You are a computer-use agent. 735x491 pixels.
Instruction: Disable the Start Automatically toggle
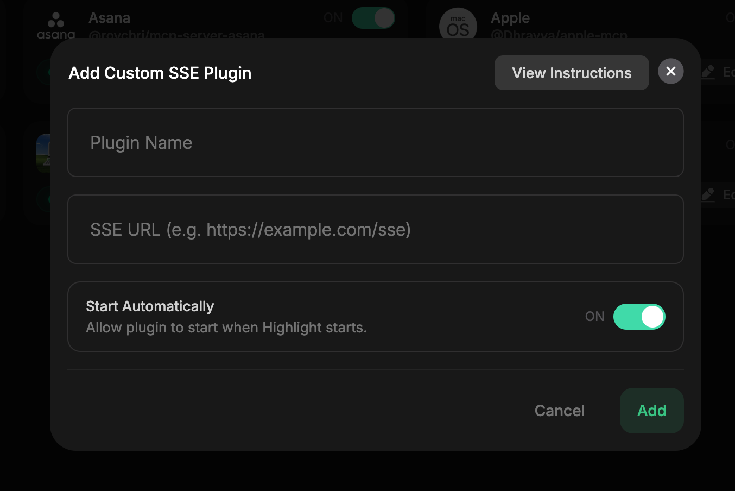639,317
